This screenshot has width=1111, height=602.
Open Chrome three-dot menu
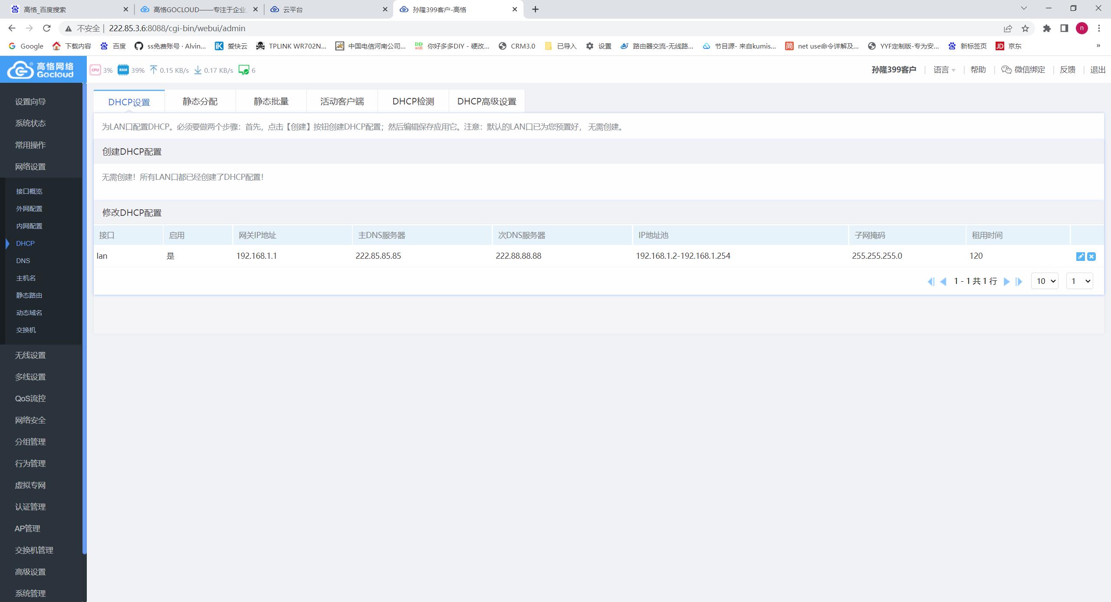pos(1099,29)
